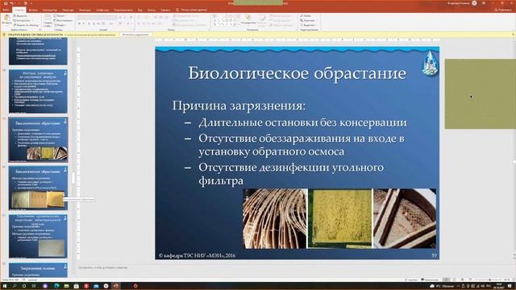The height and width of the screenshot is (290, 516).
Task: Click Replace (Заменить) in the editing group
Action: coord(307,20)
